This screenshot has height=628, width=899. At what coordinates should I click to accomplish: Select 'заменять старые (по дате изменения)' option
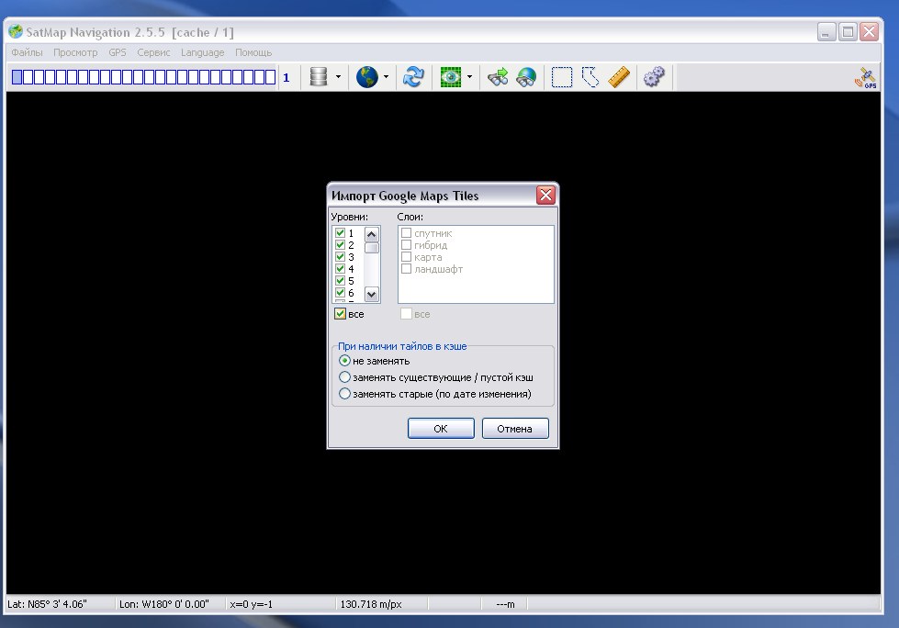coord(344,394)
